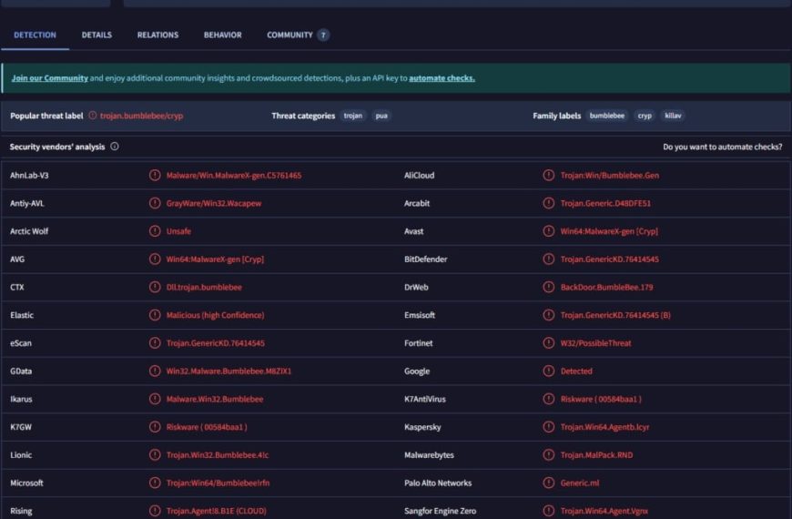Click the alert icon in AVG row

pos(155,259)
